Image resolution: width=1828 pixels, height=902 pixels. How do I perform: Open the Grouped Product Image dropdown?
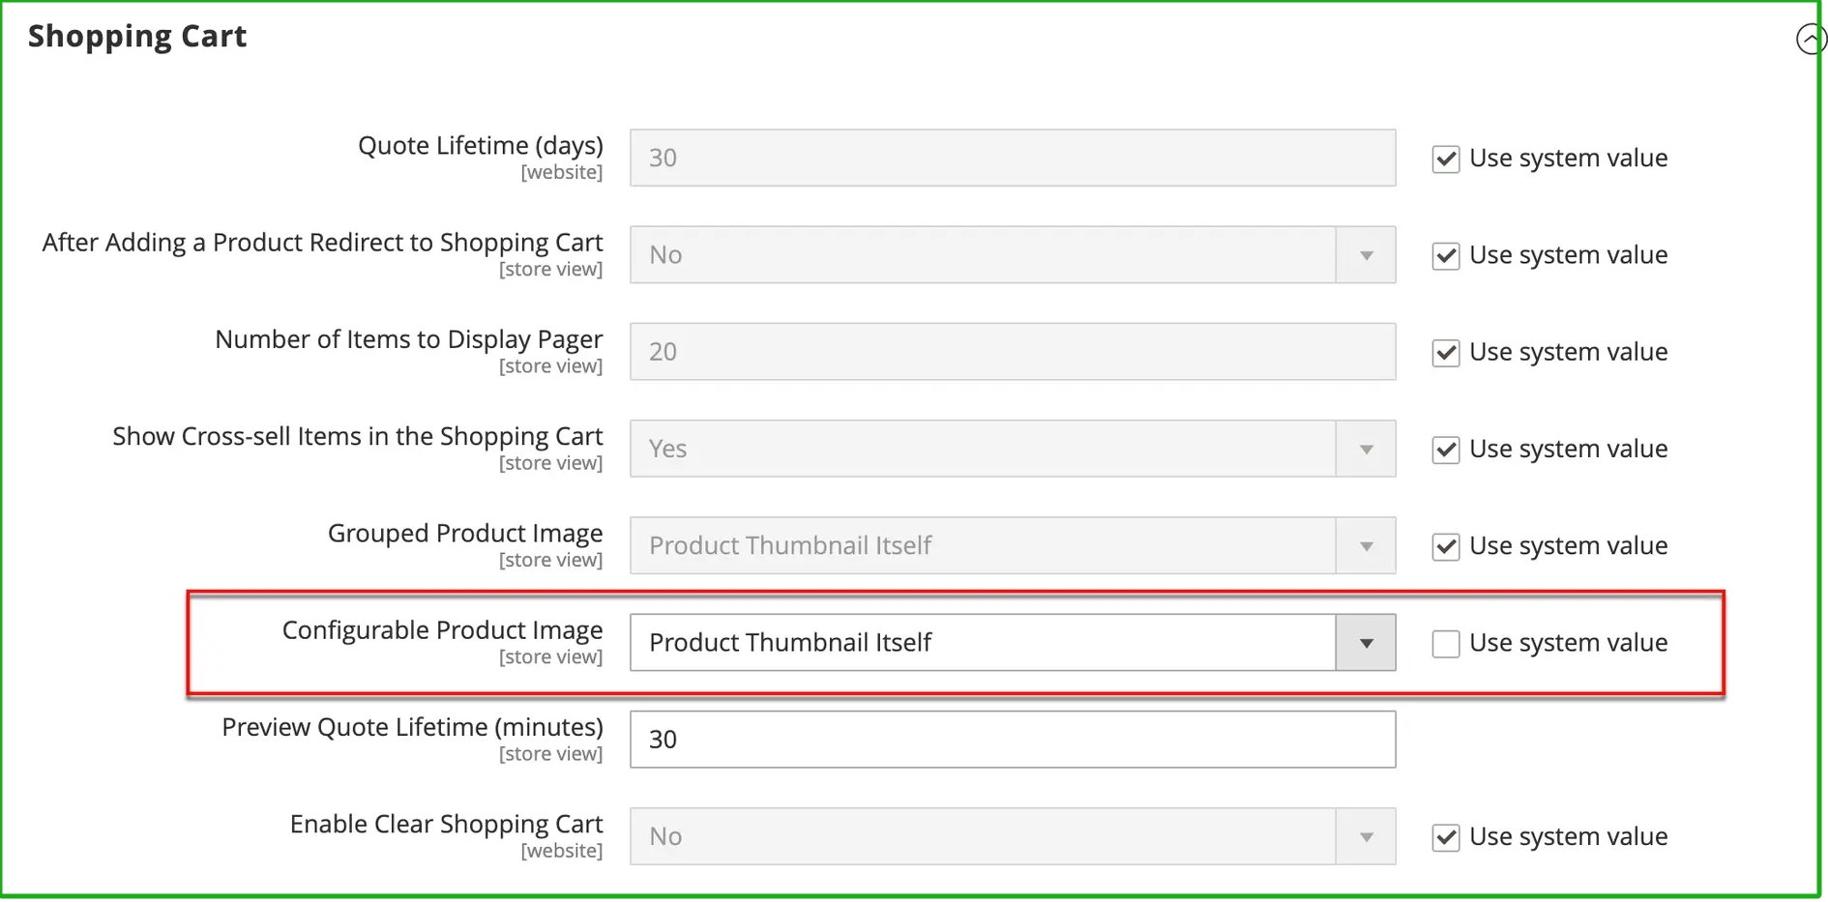coord(1012,546)
